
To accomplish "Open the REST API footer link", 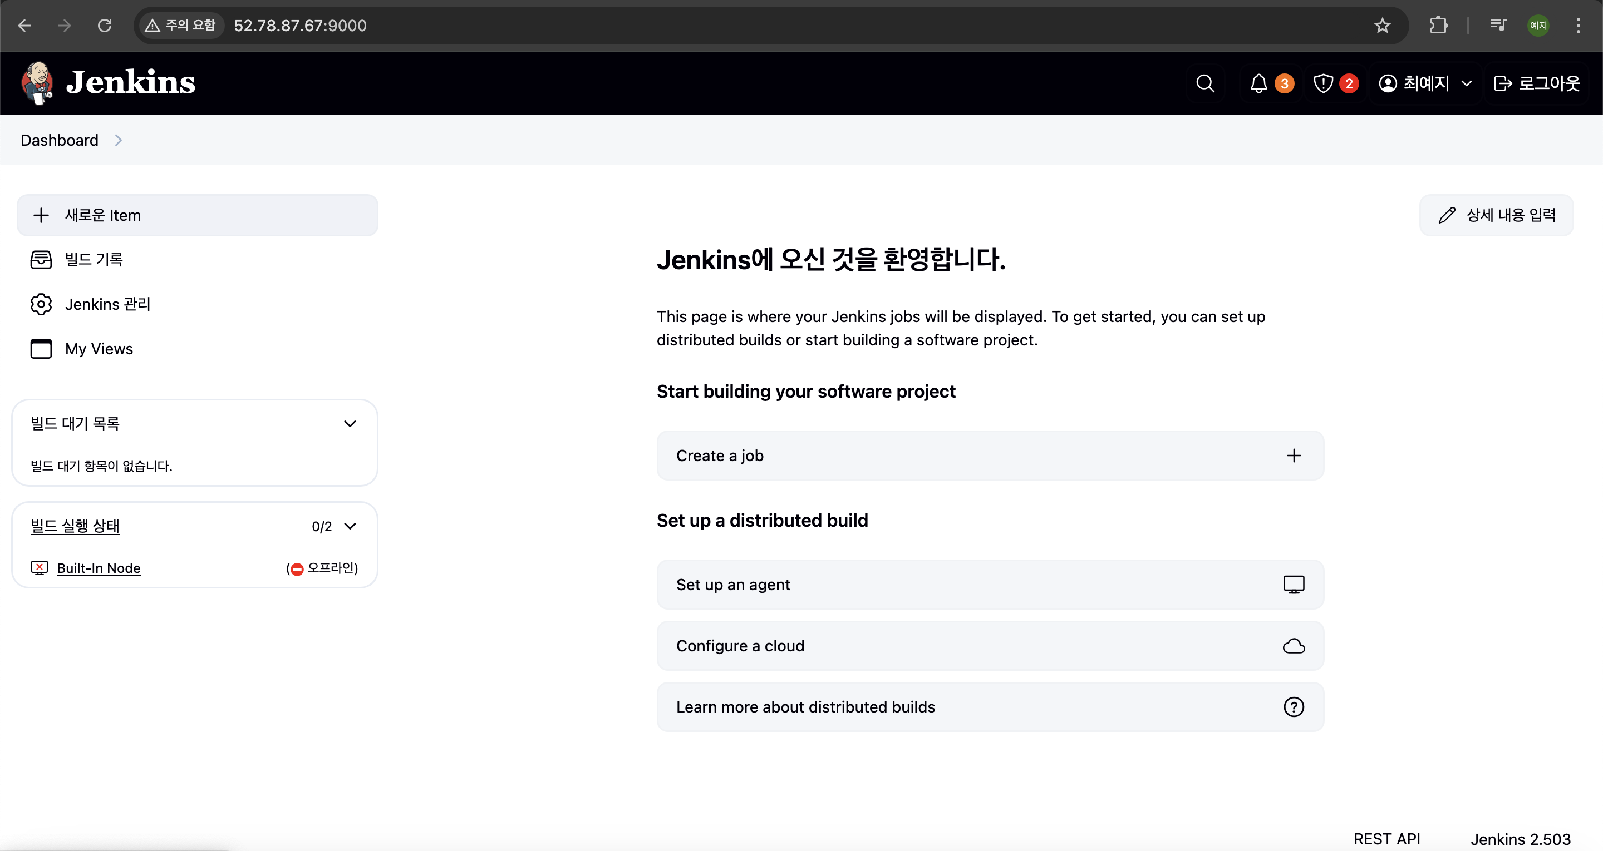I will [1387, 839].
